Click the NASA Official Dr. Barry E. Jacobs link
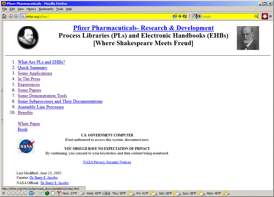This screenshot has width=274, height=197. [x=55, y=183]
